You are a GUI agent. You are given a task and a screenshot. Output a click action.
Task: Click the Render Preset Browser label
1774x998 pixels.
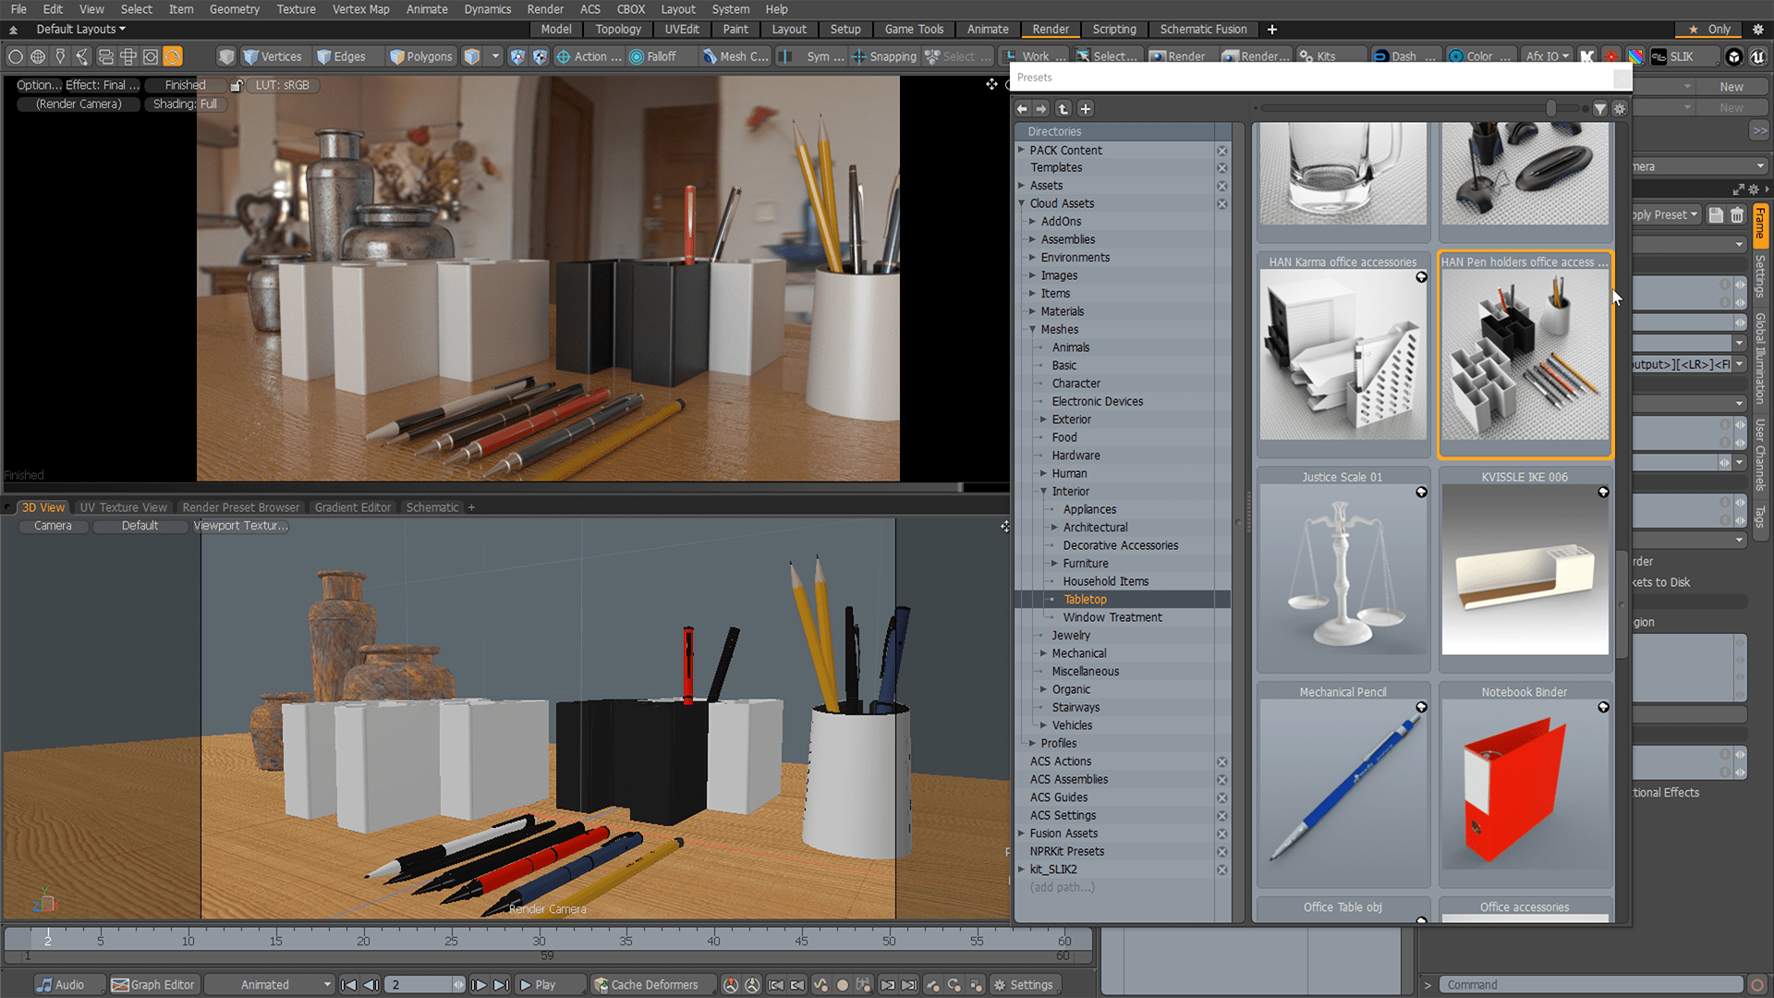[240, 506]
